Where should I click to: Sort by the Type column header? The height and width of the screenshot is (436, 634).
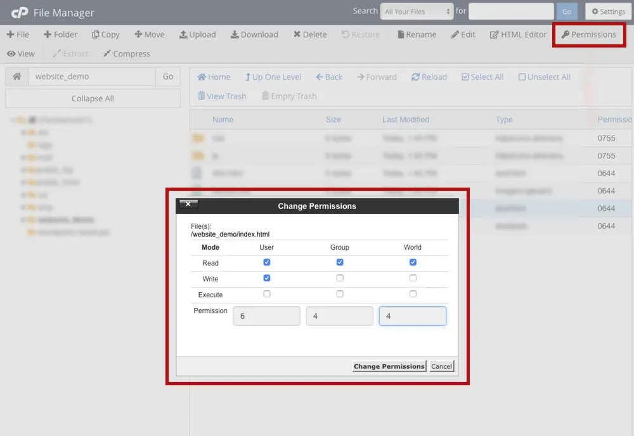point(504,120)
